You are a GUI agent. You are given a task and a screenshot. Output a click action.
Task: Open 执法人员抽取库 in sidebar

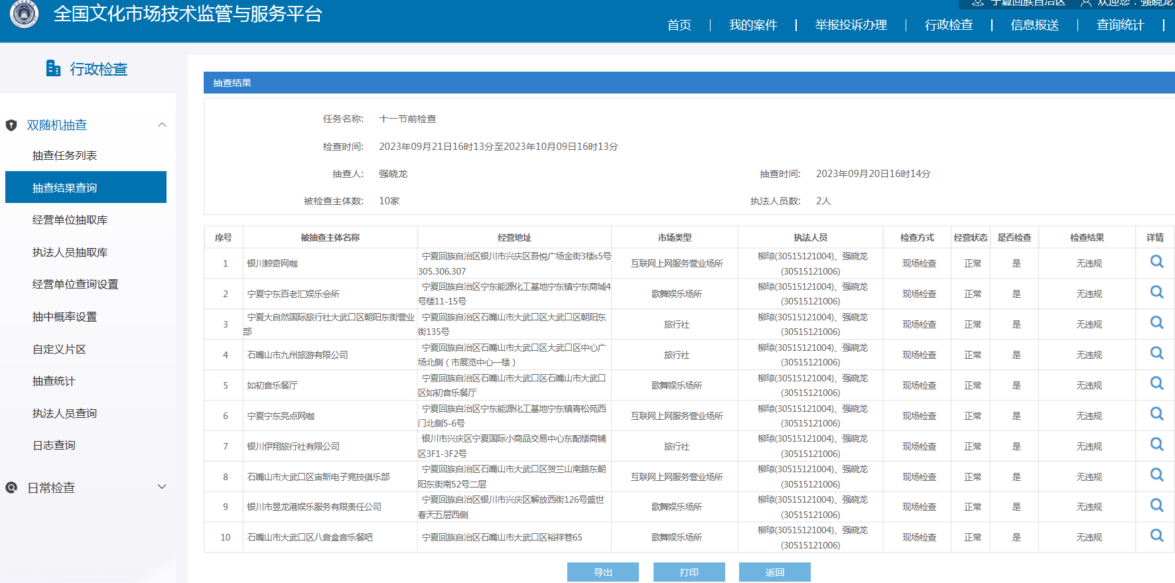[x=70, y=252]
